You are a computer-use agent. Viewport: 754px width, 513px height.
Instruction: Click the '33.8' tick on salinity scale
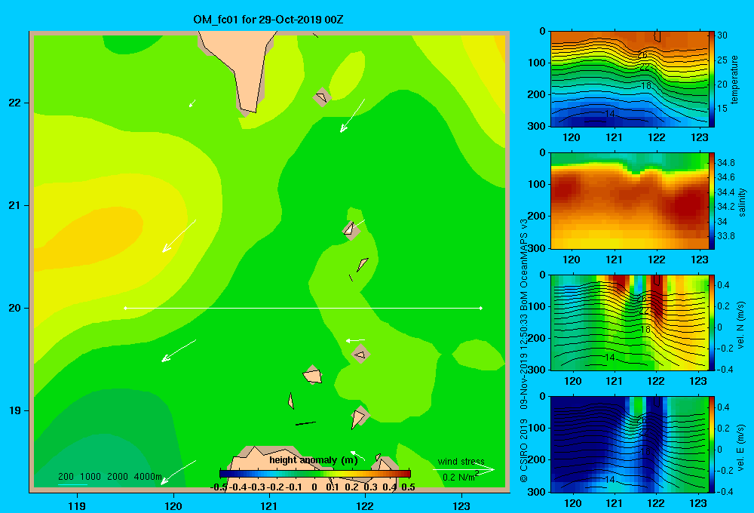pyautogui.click(x=725, y=236)
